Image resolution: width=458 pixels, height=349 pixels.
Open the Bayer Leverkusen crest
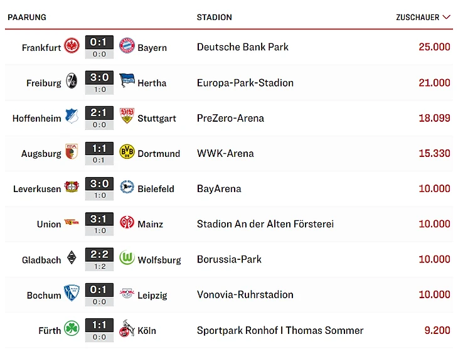coord(72,187)
